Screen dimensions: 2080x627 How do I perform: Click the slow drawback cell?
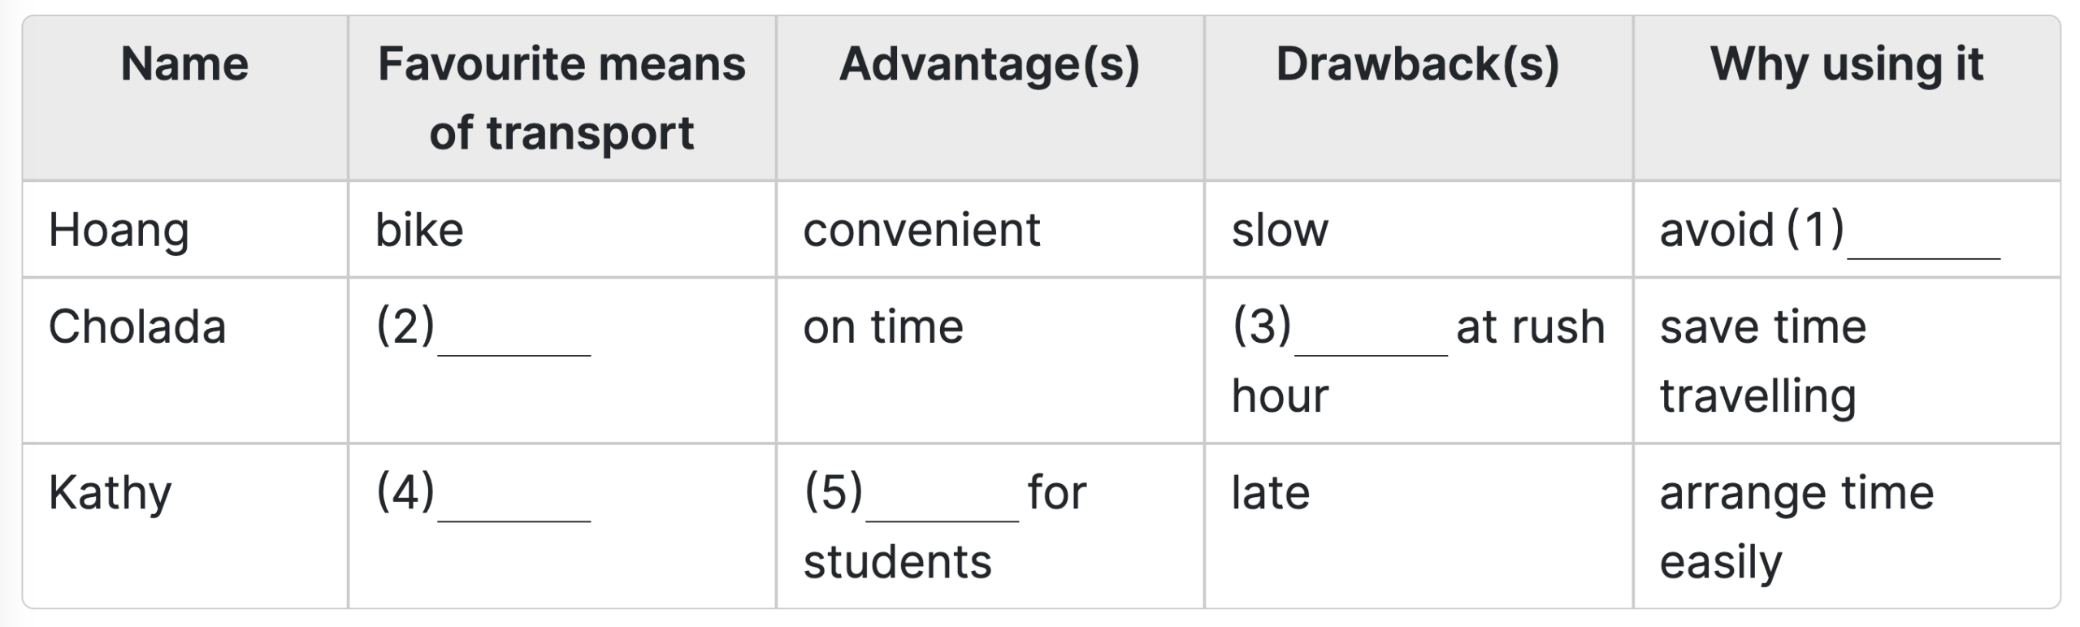coord(1280,231)
